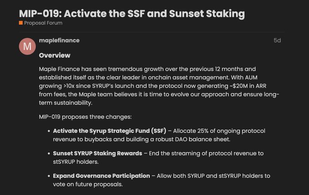Click the paragraph starting with Maple Finance
Viewport: 309px width, 195px height.
(x=159, y=86)
